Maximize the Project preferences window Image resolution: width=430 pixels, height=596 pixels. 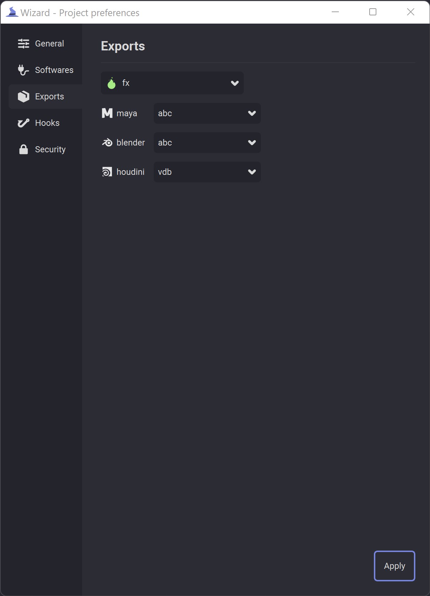click(373, 12)
